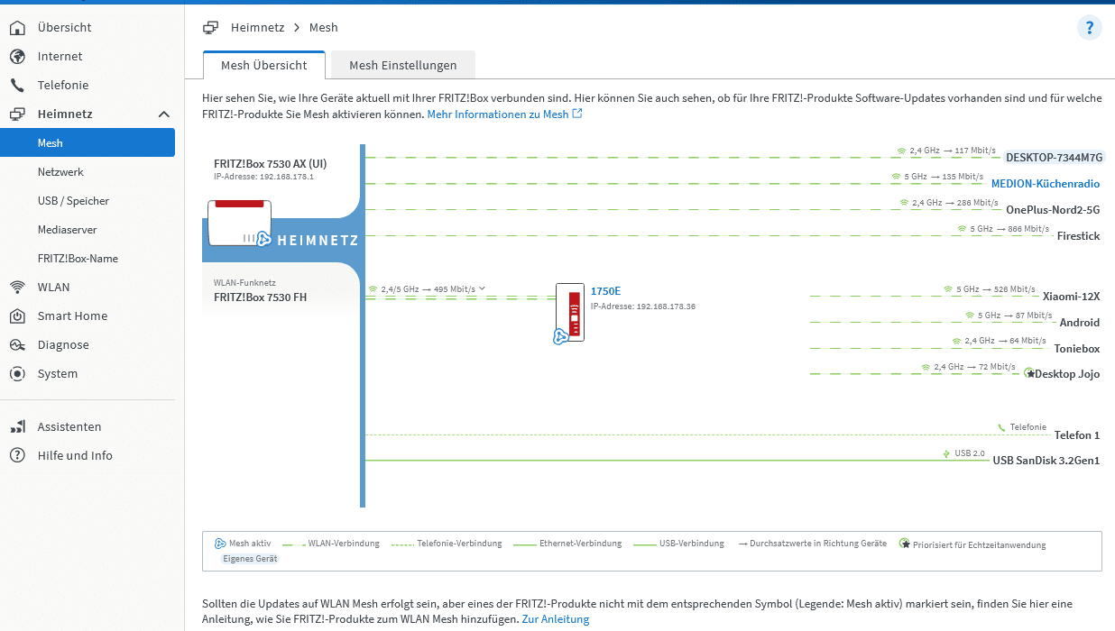Viewport: 1115px width, 631px height.
Task: Click the Desktop Jojo device name
Action: [x=1068, y=374]
